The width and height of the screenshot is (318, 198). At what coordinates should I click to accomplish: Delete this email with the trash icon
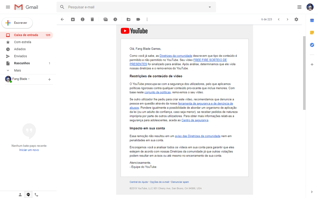coord(92,19)
